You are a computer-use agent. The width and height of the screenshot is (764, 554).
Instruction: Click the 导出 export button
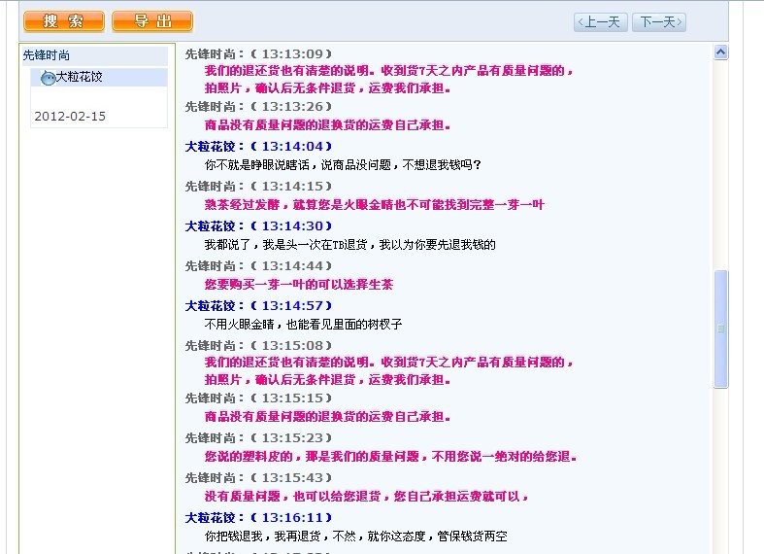tap(152, 21)
